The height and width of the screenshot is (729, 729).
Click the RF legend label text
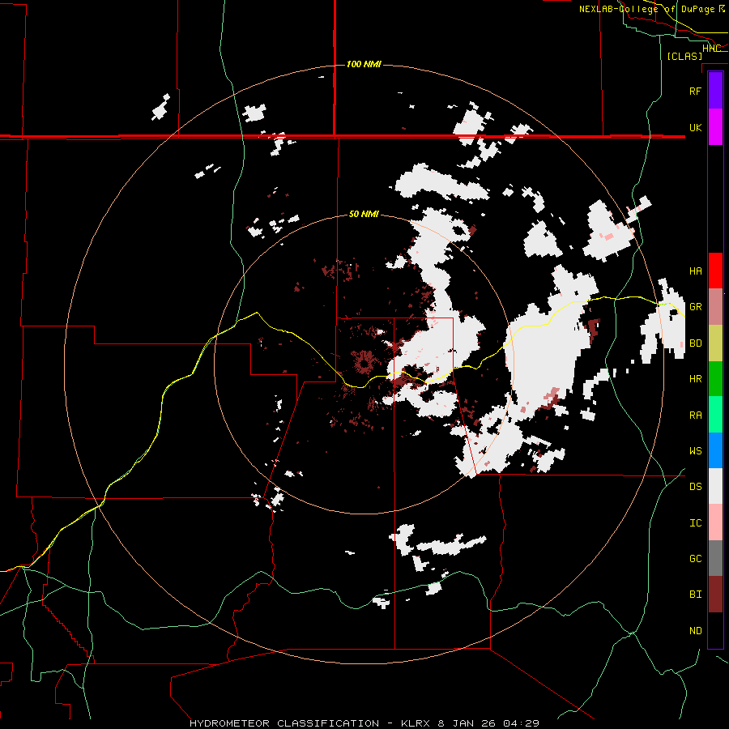(x=695, y=91)
